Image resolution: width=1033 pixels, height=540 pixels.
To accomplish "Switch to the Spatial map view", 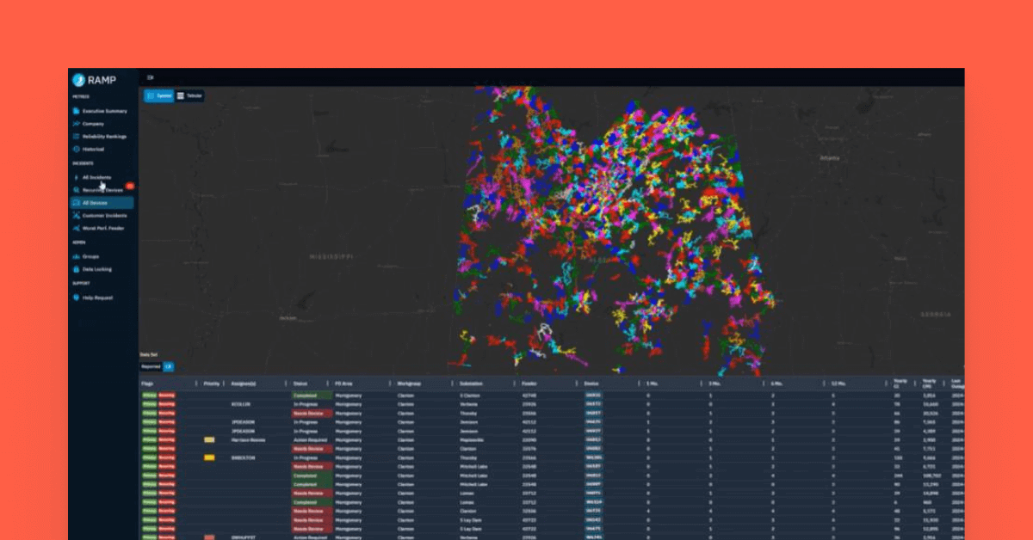I will pyautogui.click(x=158, y=95).
